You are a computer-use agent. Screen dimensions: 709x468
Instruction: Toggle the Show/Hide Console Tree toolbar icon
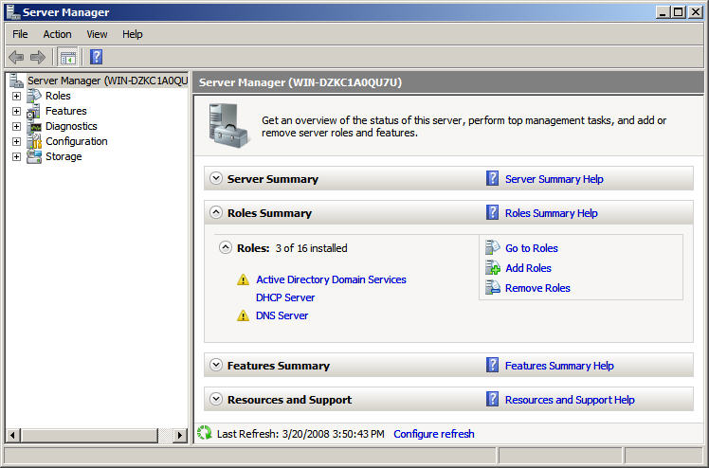pos(68,58)
